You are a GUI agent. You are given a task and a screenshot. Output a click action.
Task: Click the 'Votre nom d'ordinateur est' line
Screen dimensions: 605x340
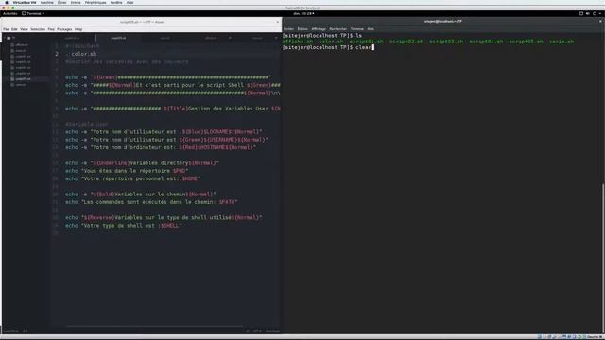(x=161, y=147)
